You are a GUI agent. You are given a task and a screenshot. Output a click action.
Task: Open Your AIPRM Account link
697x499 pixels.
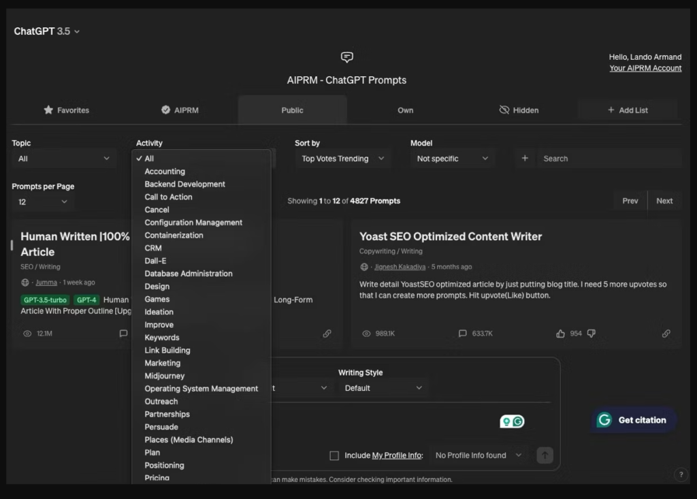pos(645,68)
